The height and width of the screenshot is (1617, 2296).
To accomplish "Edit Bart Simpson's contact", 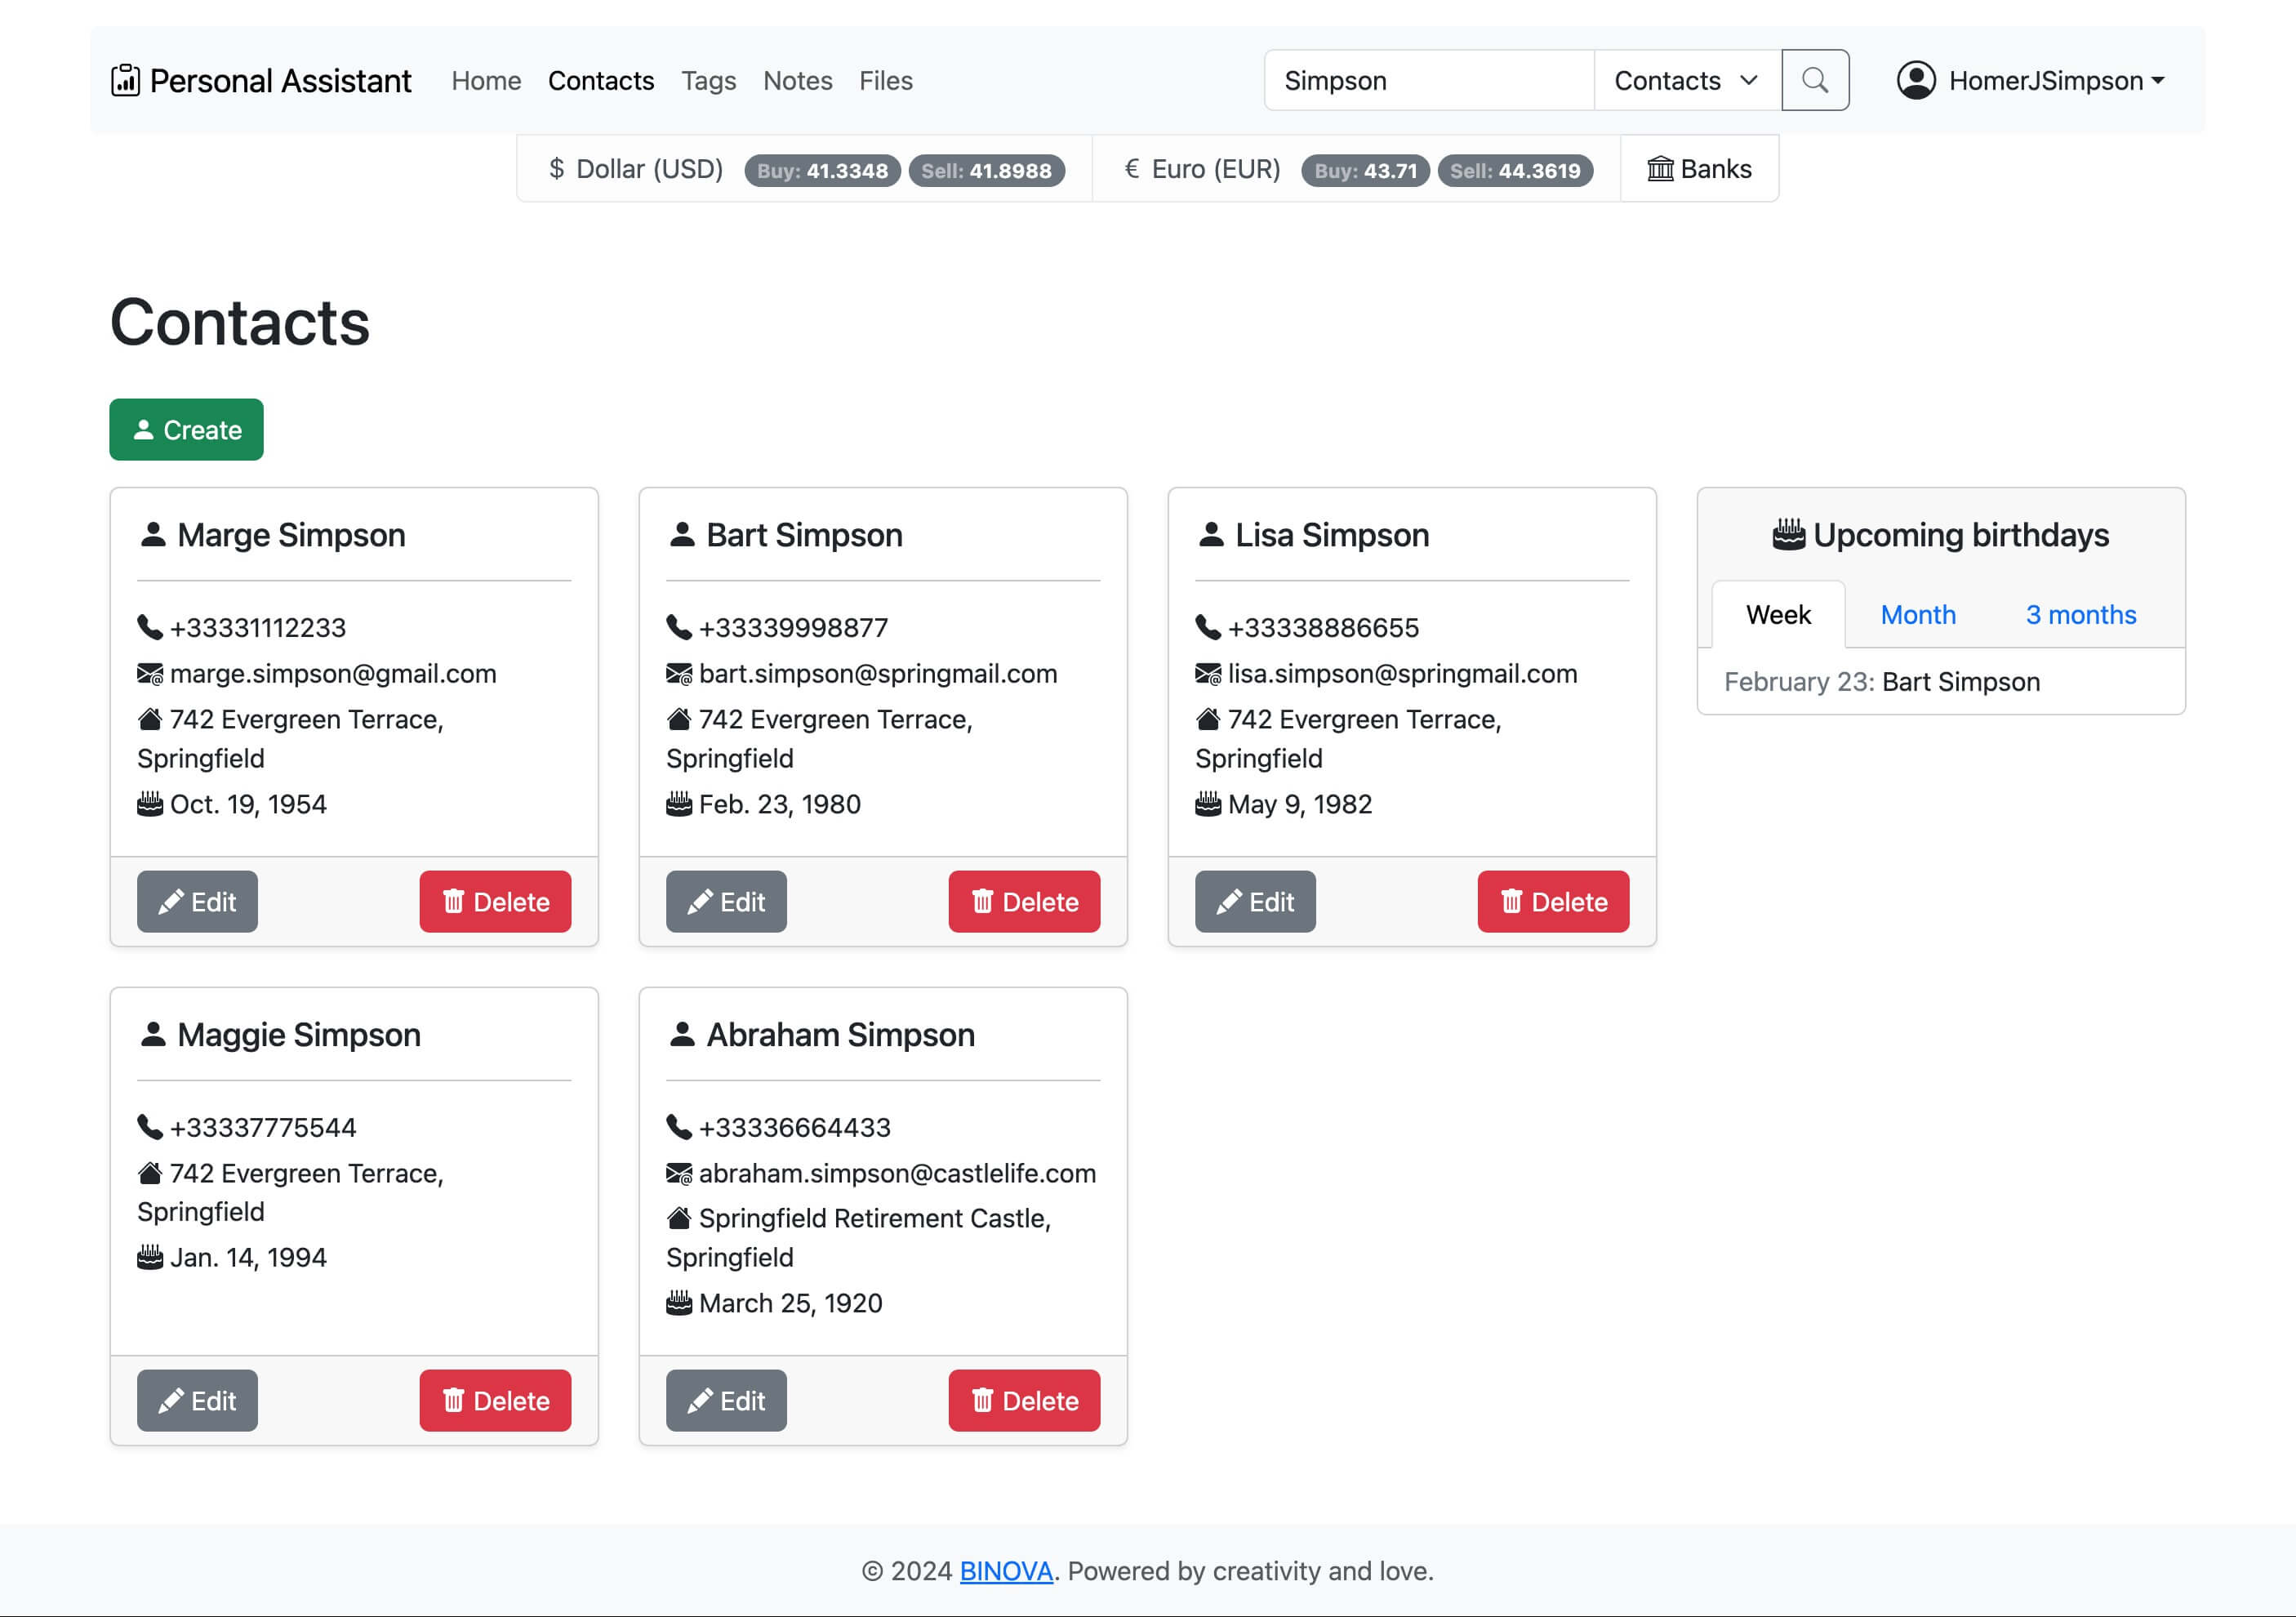I will [726, 902].
